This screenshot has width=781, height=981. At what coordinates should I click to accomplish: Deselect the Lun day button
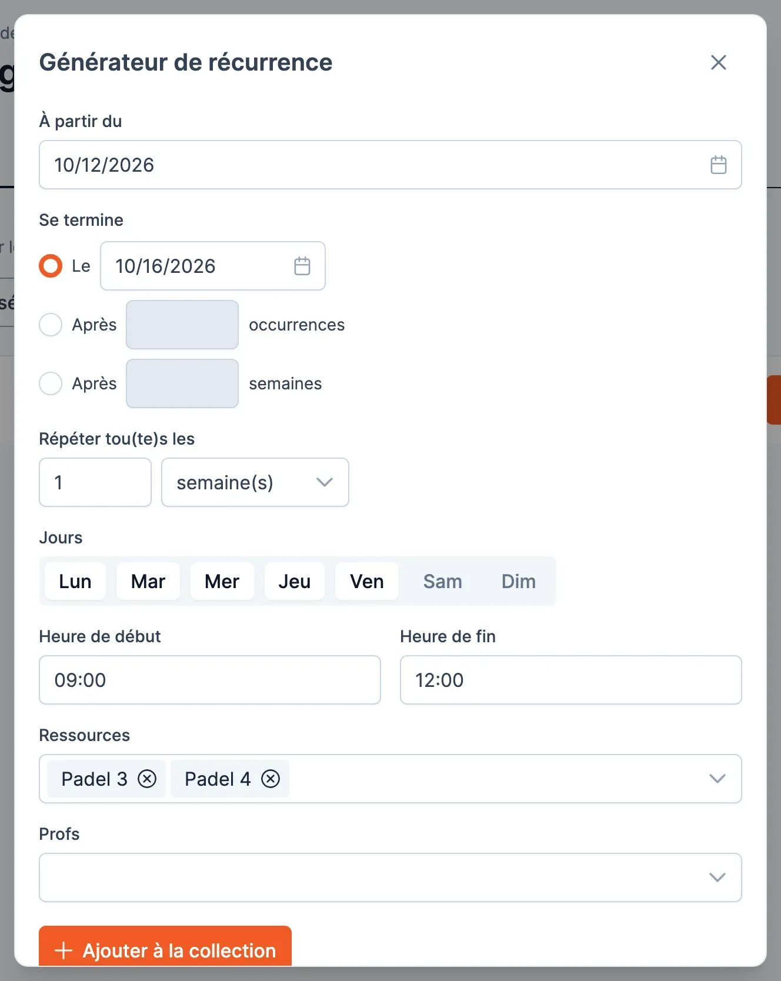(75, 581)
